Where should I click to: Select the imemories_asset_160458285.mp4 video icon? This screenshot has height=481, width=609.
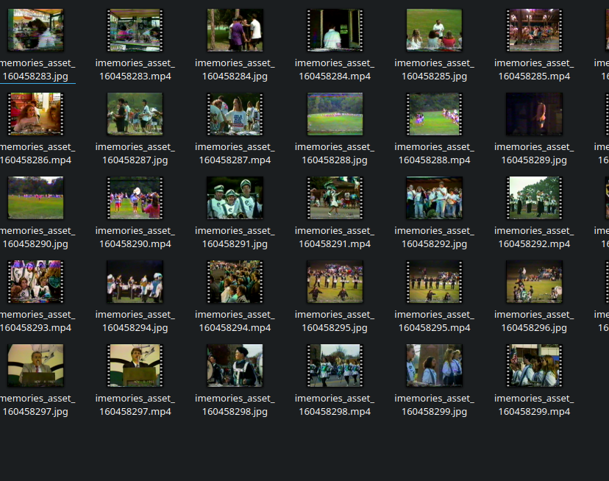click(x=534, y=30)
